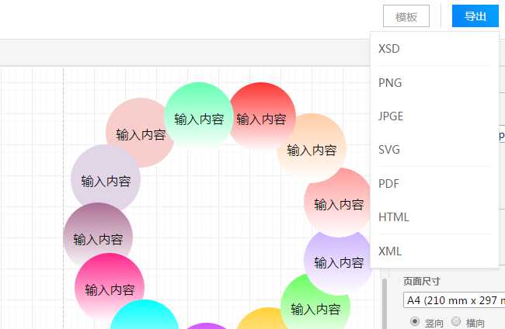Click the light violet circle on right
Screen dimensions: 505x329
pyautogui.click(x=338, y=262)
